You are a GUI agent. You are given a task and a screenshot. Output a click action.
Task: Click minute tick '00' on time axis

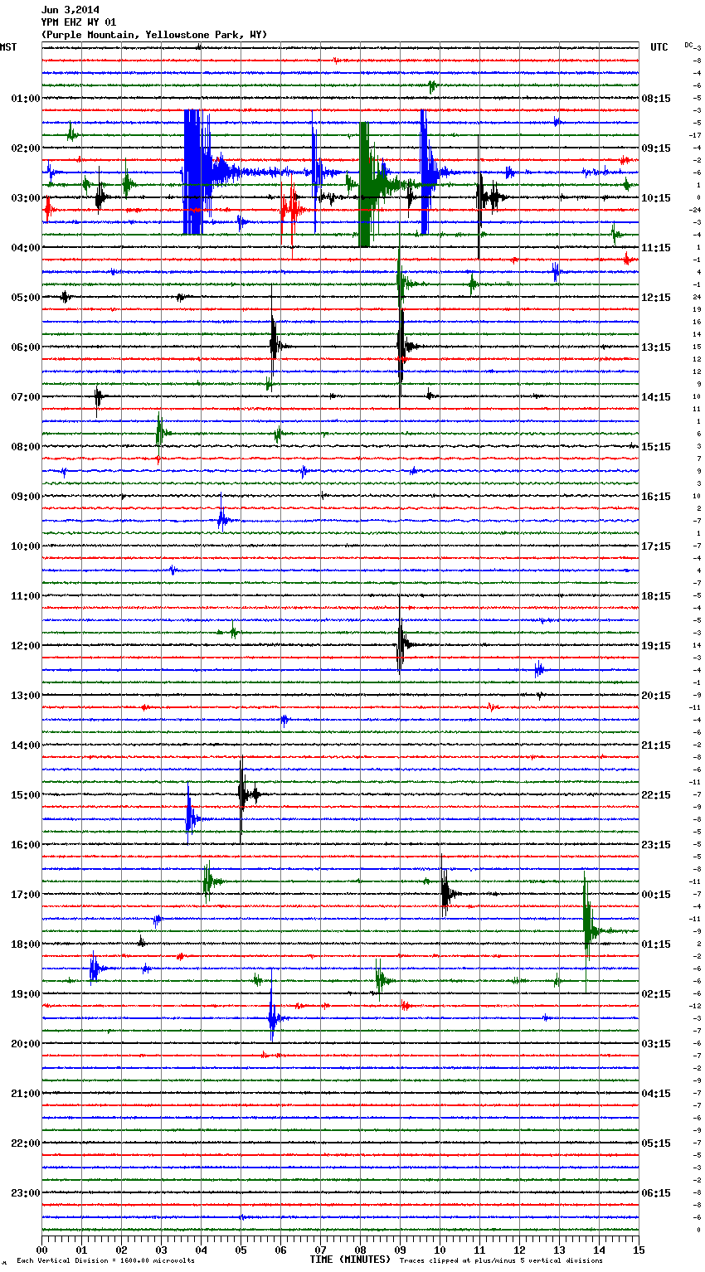(41, 1250)
